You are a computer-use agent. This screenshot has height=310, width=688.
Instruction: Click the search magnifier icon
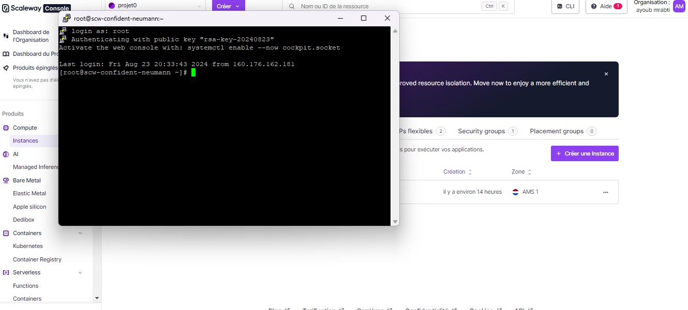(292, 6)
